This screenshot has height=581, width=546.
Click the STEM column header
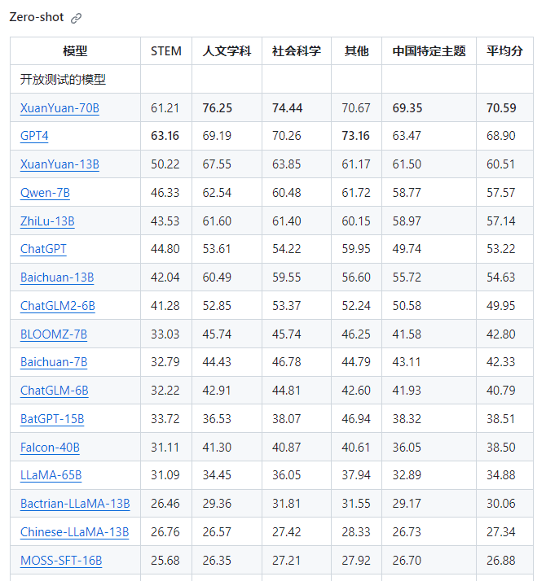coord(166,51)
